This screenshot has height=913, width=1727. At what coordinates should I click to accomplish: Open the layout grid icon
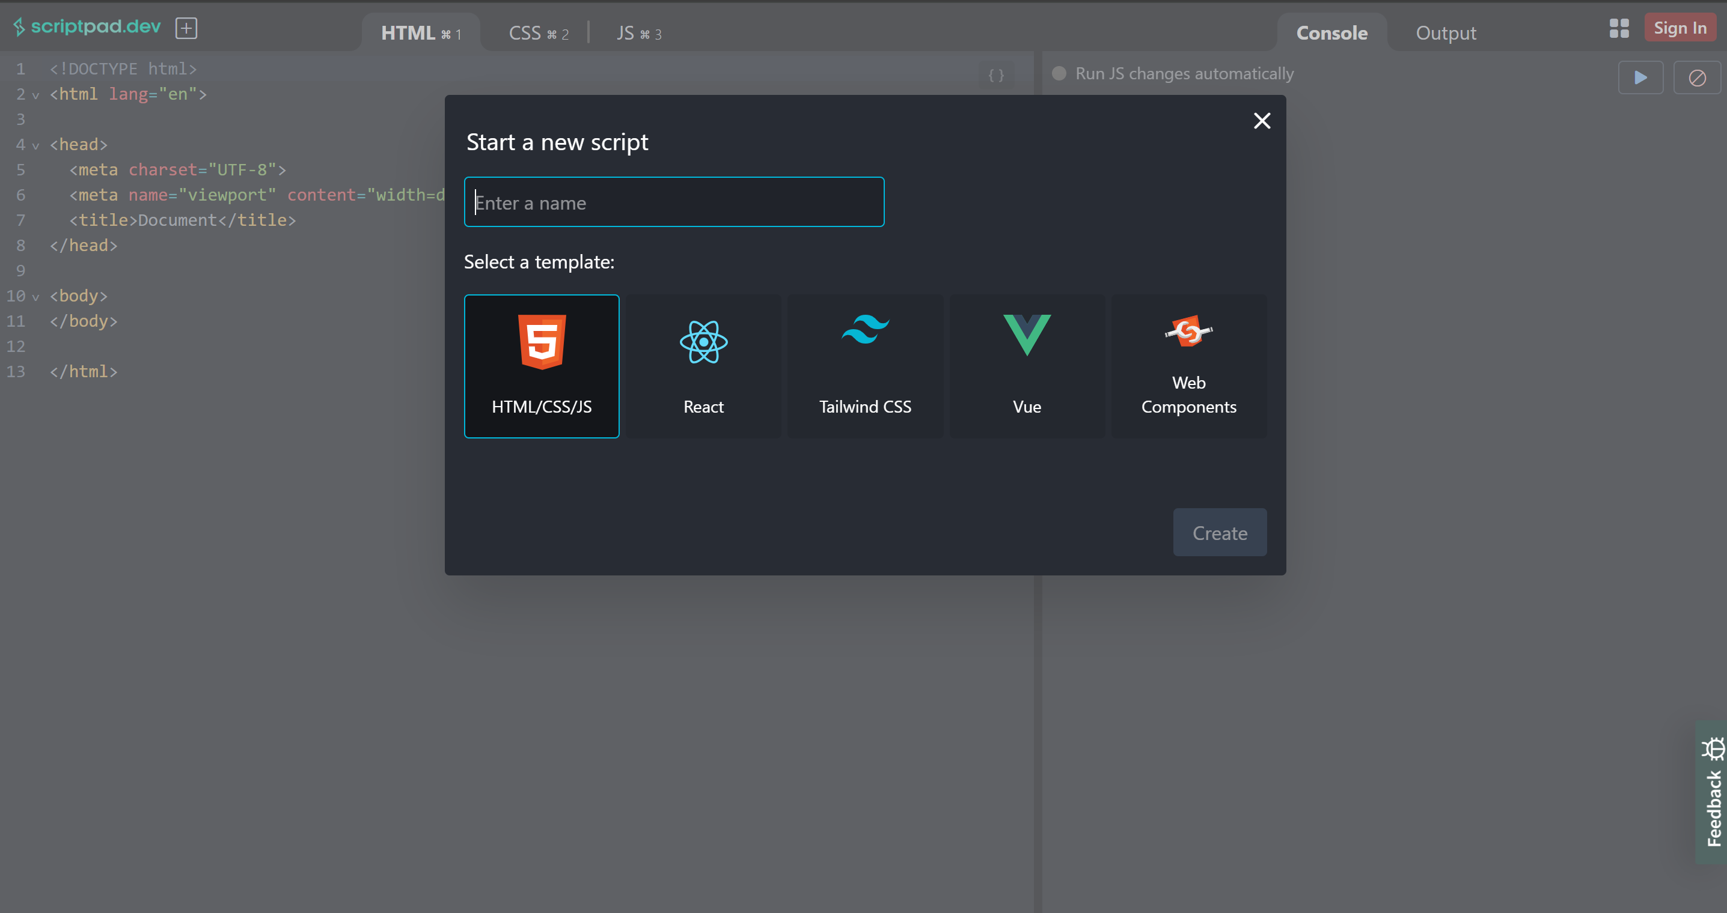(1619, 28)
